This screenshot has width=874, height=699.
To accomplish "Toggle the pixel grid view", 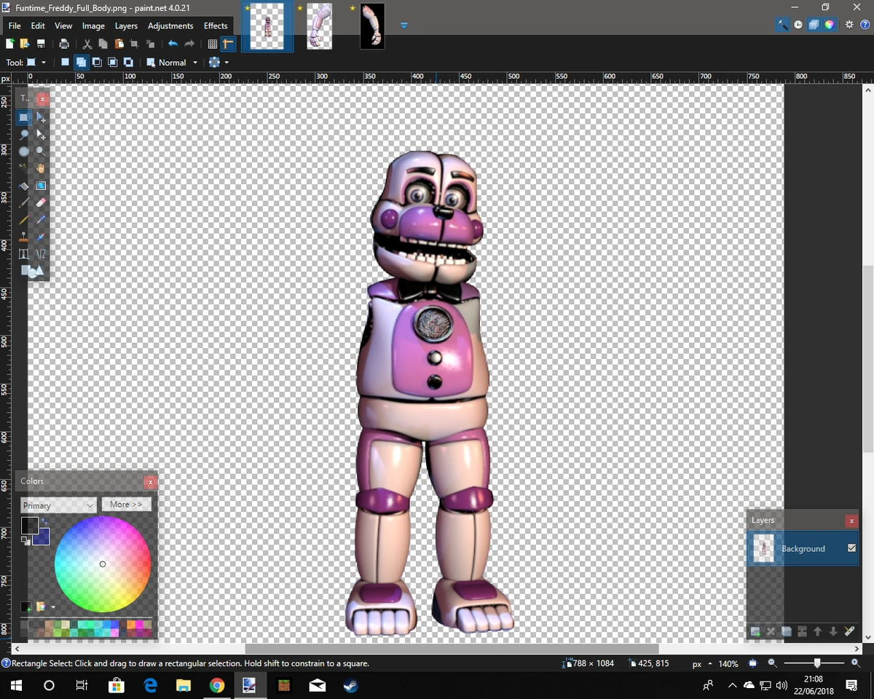I will (212, 44).
